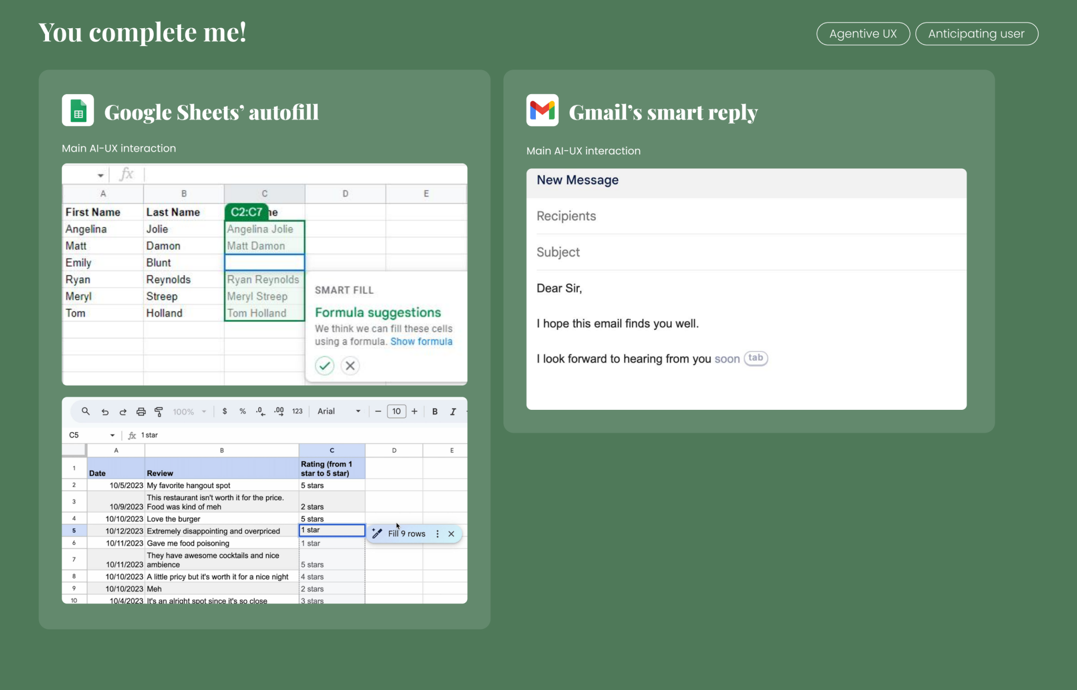Open the Arial font dropdown

pyautogui.click(x=339, y=411)
